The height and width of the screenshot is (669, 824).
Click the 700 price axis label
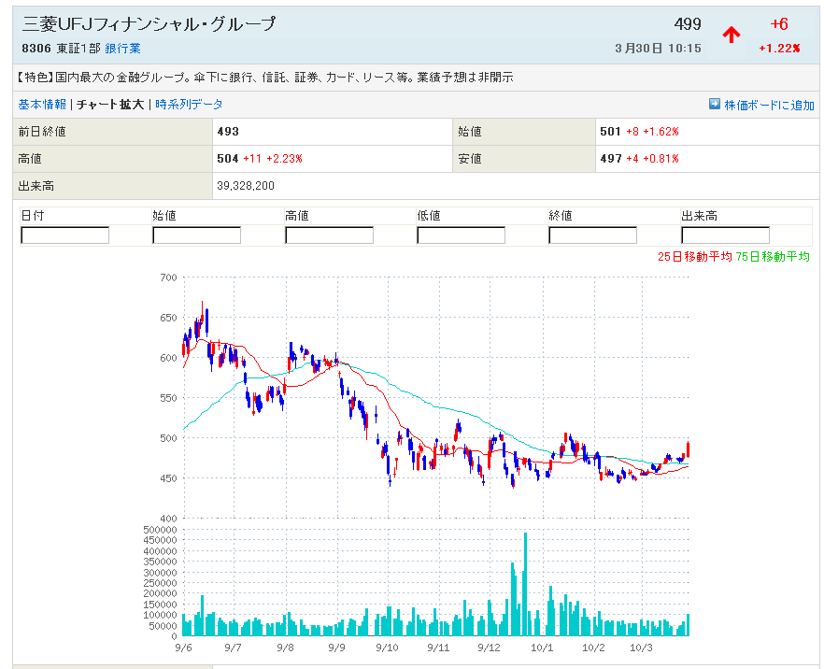click(x=169, y=278)
